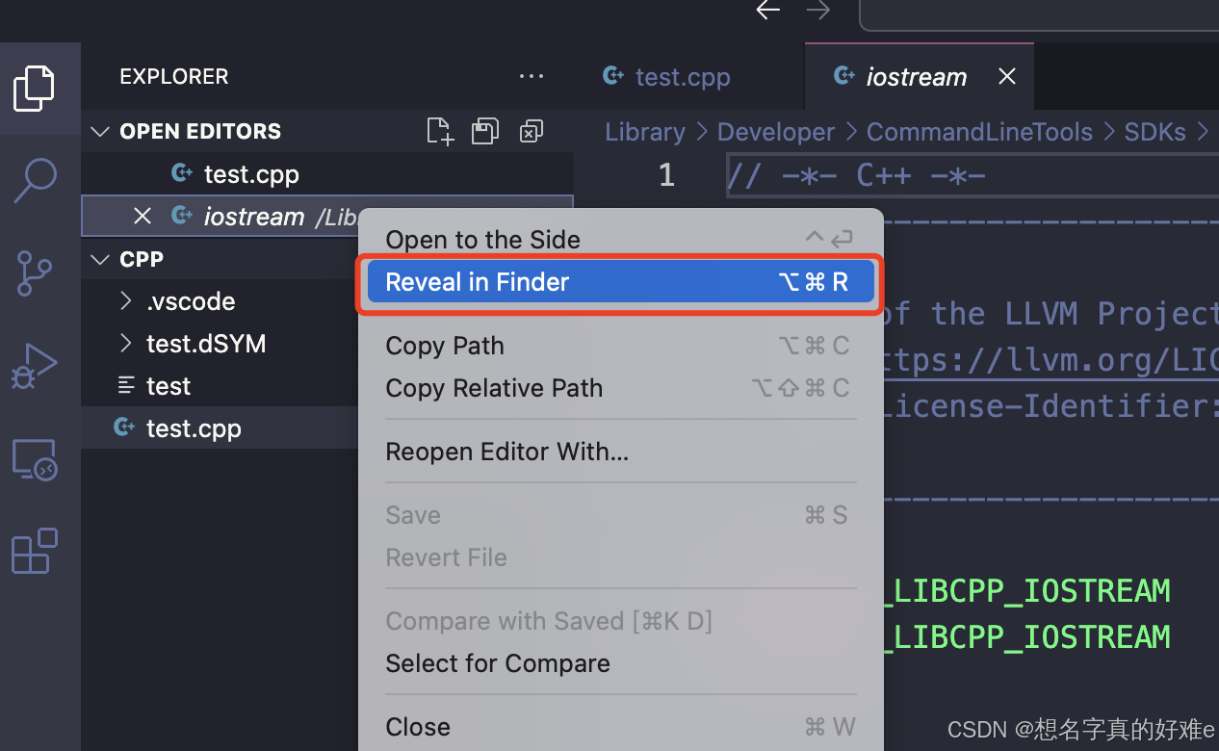Click the back navigation arrow
The width and height of the screenshot is (1219, 751).
767,12
